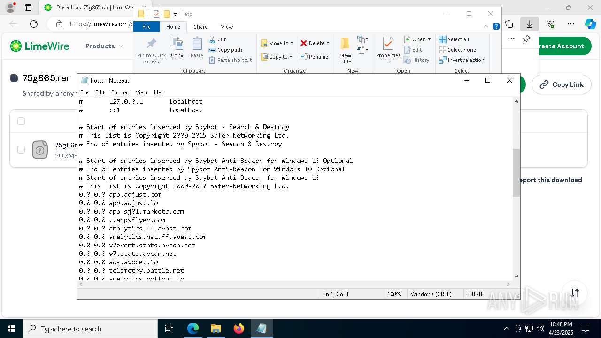This screenshot has height=338, width=601.
Task: Refresh the Edge browser page
Action: click(x=34, y=24)
